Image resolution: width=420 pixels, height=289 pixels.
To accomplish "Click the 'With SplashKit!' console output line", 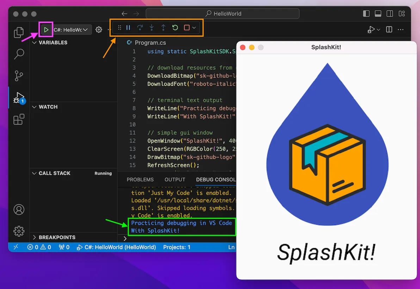I will (x=155, y=230).
